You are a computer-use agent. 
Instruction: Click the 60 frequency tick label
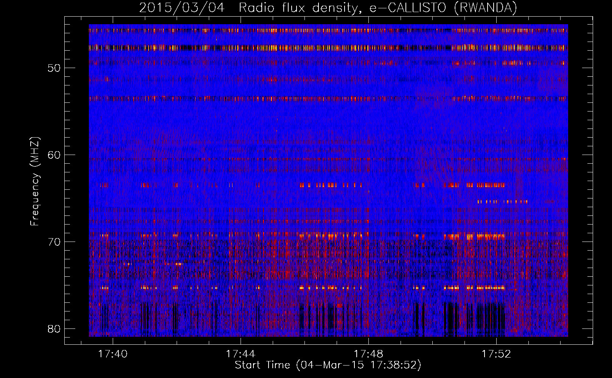coord(54,155)
